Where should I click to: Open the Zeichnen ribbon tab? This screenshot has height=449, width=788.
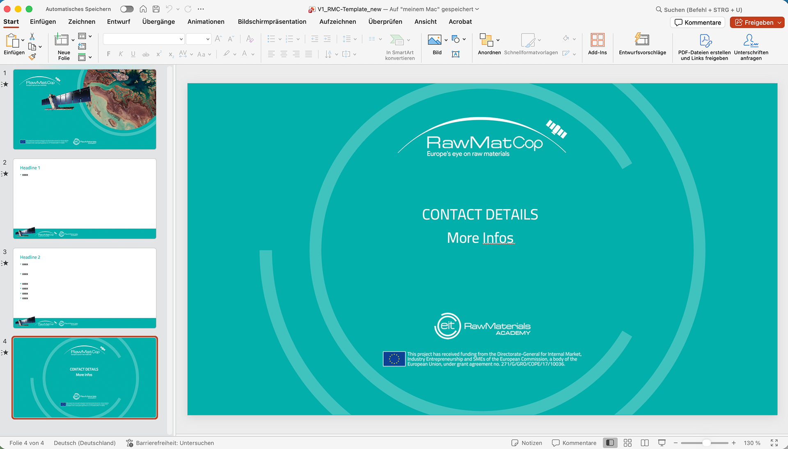pos(82,22)
